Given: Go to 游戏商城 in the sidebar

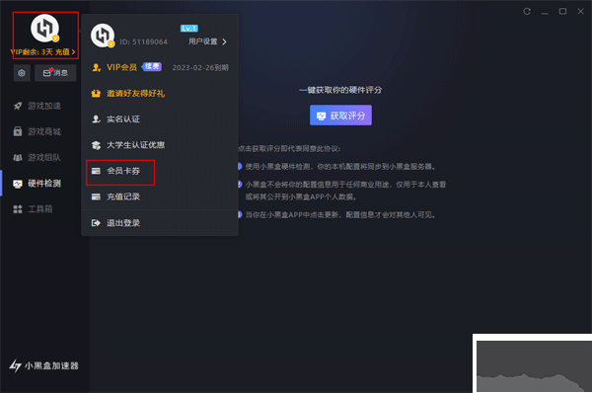Looking at the screenshot, I should point(44,131).
